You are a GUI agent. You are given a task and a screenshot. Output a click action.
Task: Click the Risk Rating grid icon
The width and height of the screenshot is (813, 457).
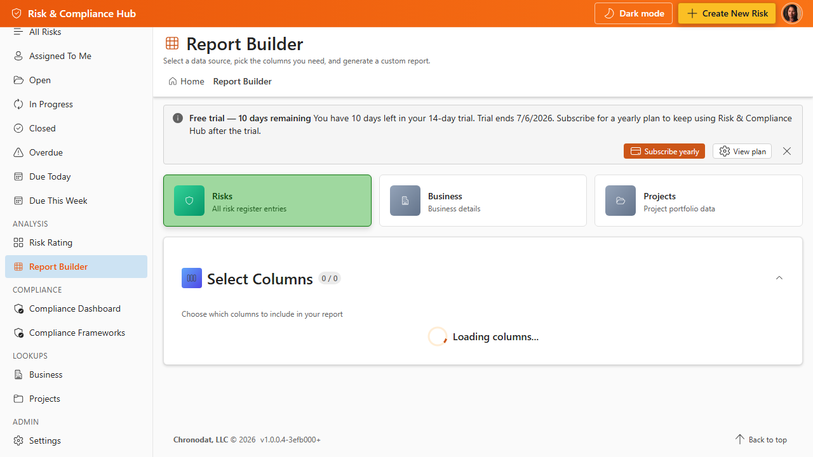18,242
